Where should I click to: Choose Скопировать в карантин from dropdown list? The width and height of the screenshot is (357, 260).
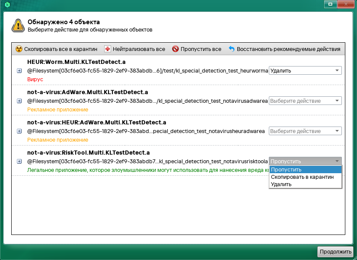[302, 177]
